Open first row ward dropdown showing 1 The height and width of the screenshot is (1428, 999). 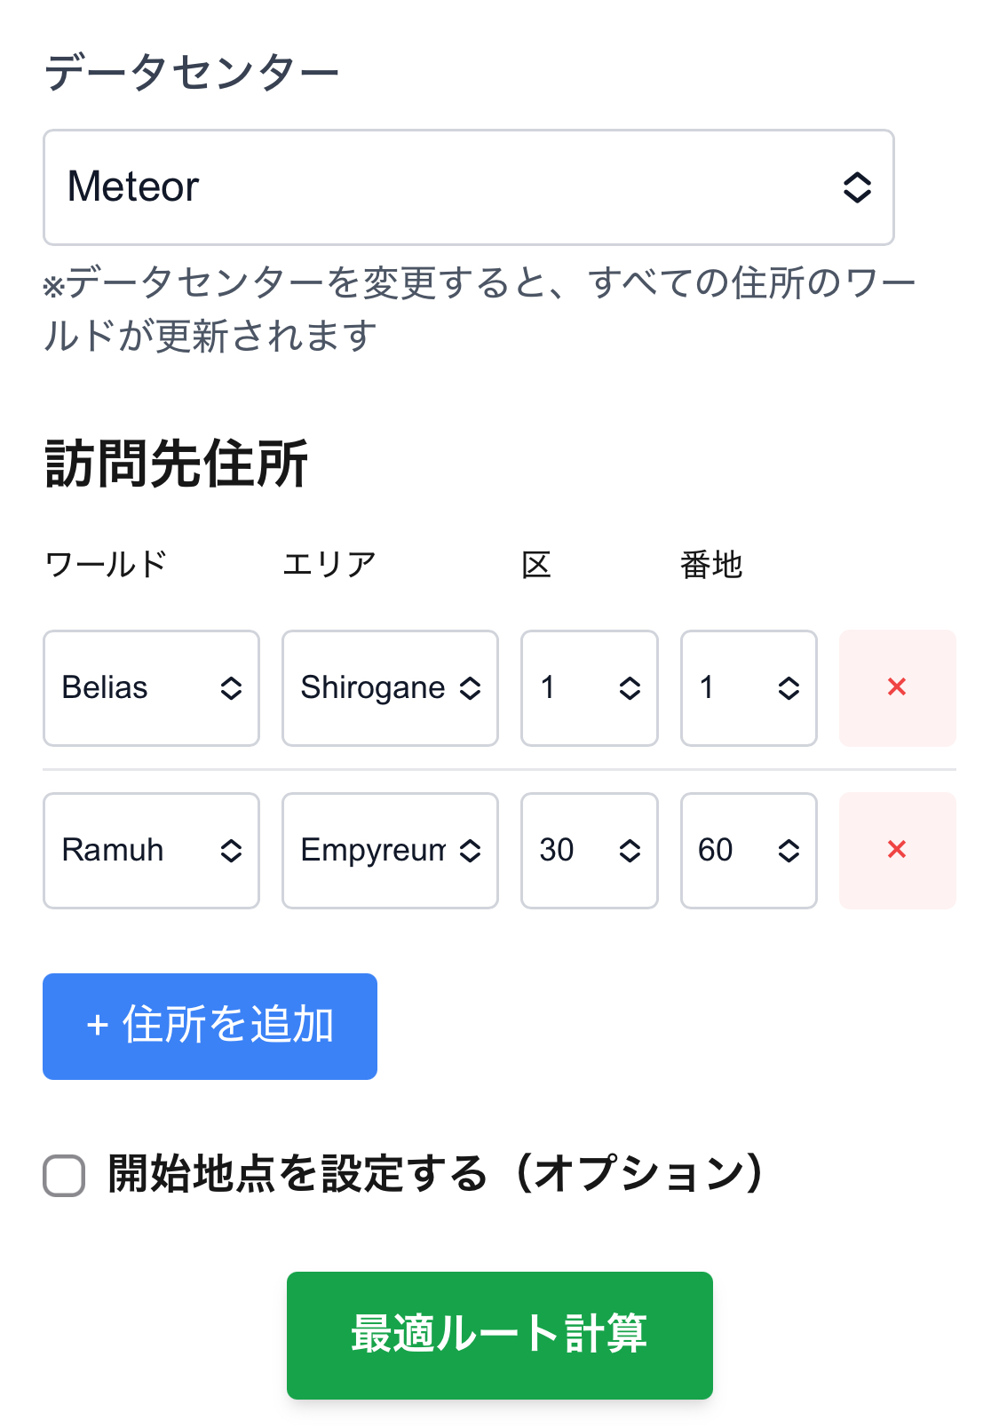[x=589, y=688]
